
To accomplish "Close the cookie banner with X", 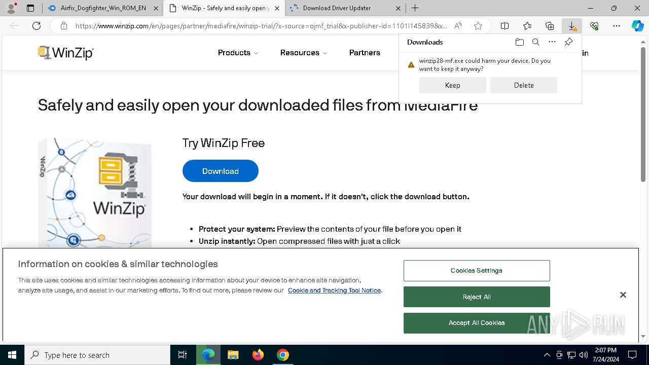I will (623, 295).
